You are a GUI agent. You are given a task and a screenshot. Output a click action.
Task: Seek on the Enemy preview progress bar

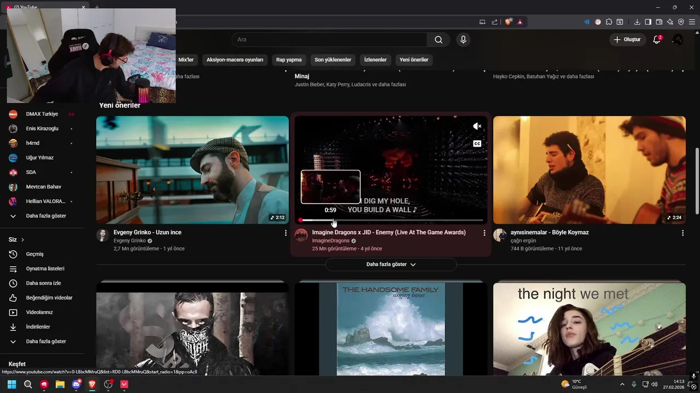pos(391,220)
